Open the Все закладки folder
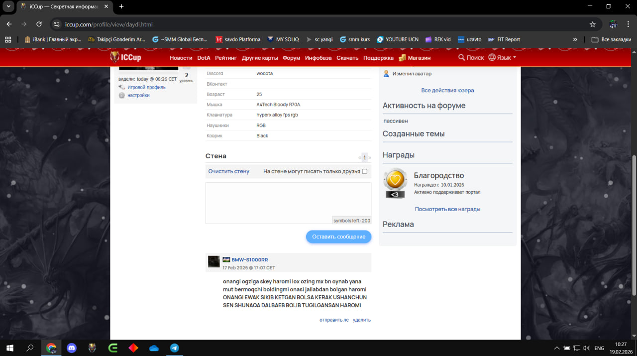Viewport: 637px width, 356px height. (611, 39)
